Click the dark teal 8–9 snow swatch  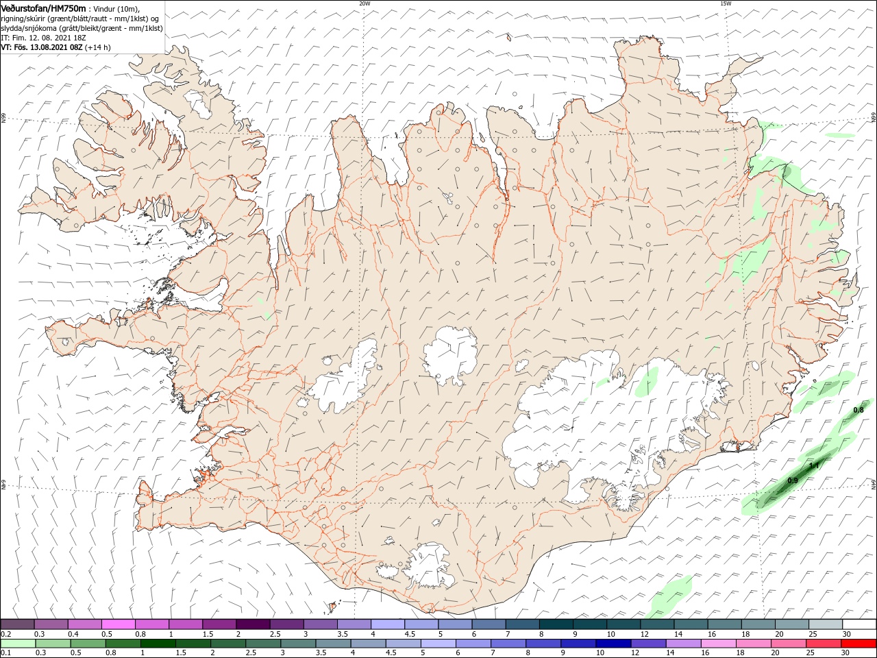[x=556, y=624]
